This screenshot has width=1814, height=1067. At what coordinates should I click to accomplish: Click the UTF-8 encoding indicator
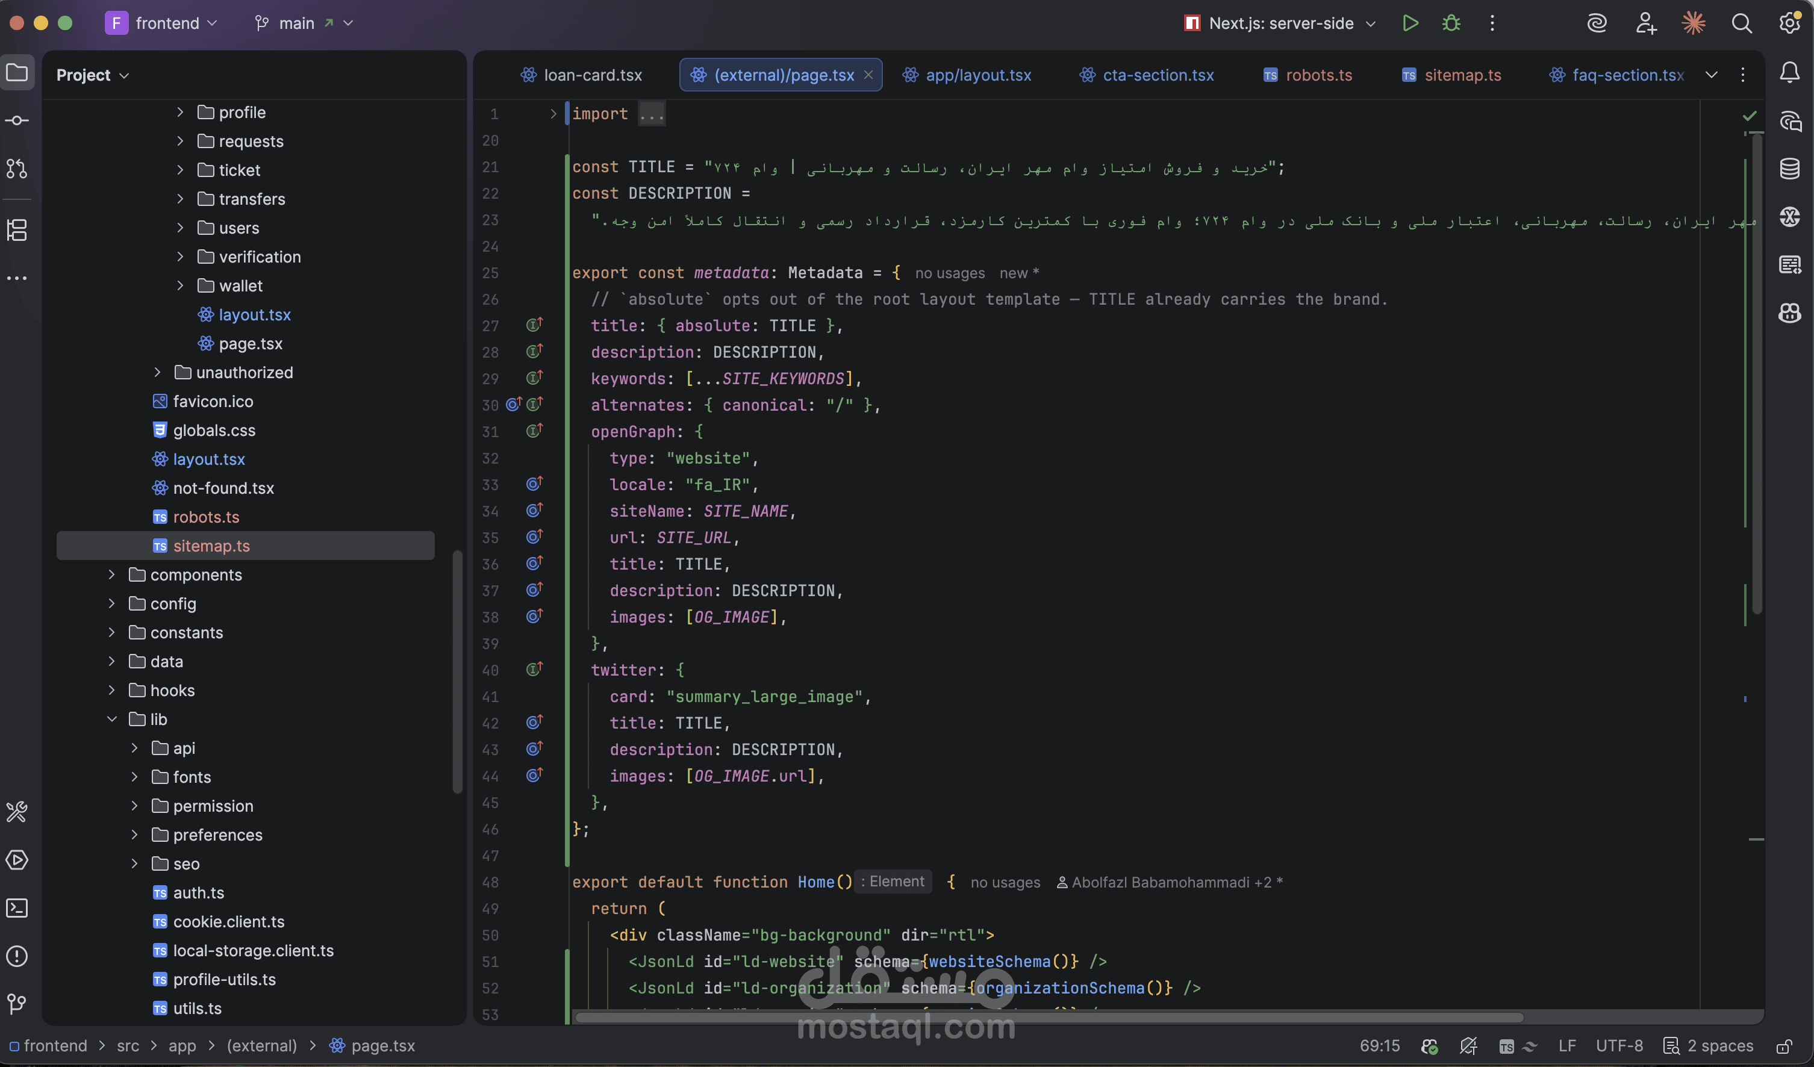1619,1045
